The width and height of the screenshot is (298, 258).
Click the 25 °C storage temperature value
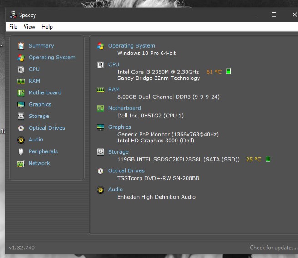coord(254,159)
